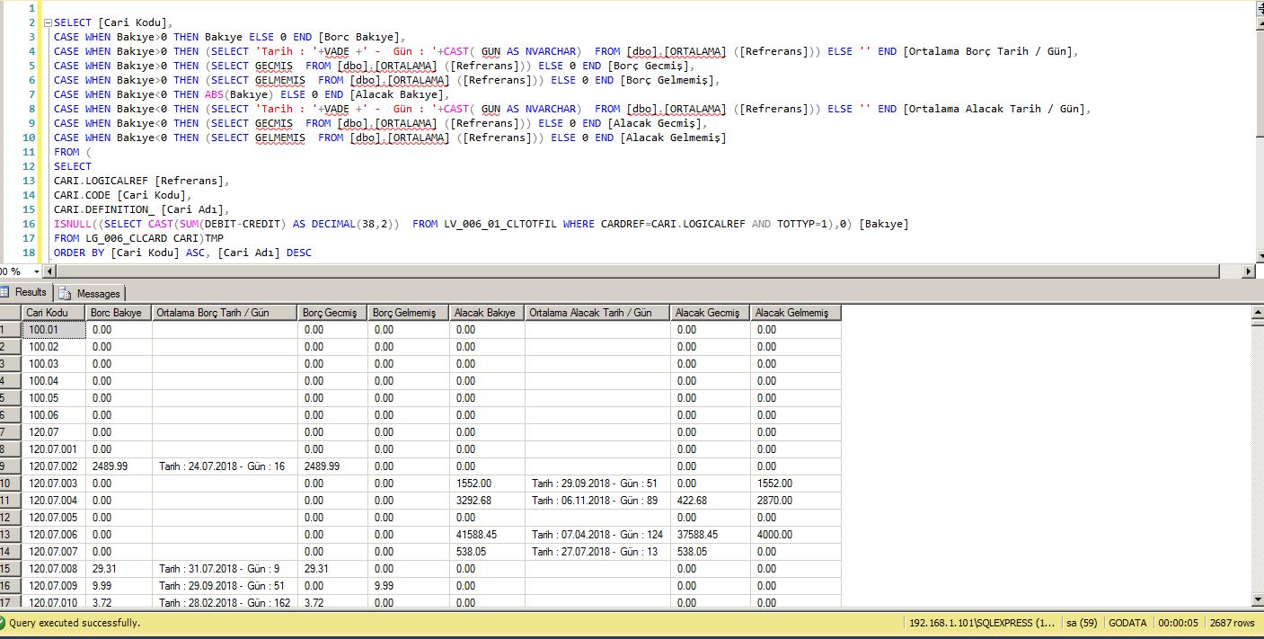Select the Results tab
1264x639 pixels.
pyautogui.click(x=31, y=292)
